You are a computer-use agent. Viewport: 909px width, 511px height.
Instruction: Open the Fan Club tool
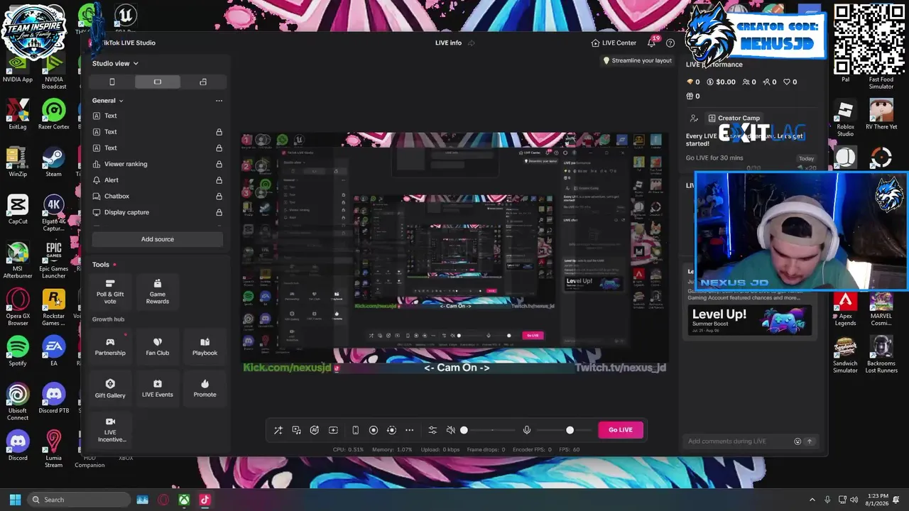point(158,346)
